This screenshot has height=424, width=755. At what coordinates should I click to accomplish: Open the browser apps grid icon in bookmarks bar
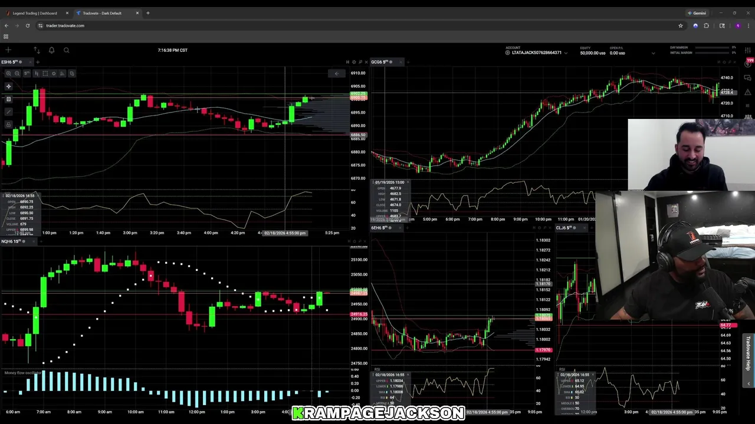[x=6, y=37]
